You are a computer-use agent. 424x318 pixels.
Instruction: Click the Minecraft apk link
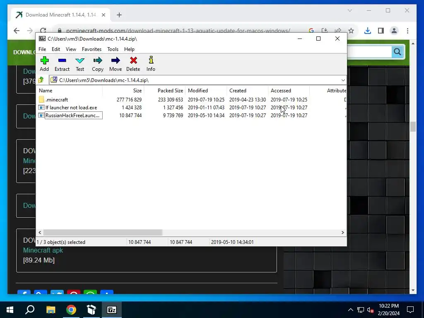[x=43, y=250]
